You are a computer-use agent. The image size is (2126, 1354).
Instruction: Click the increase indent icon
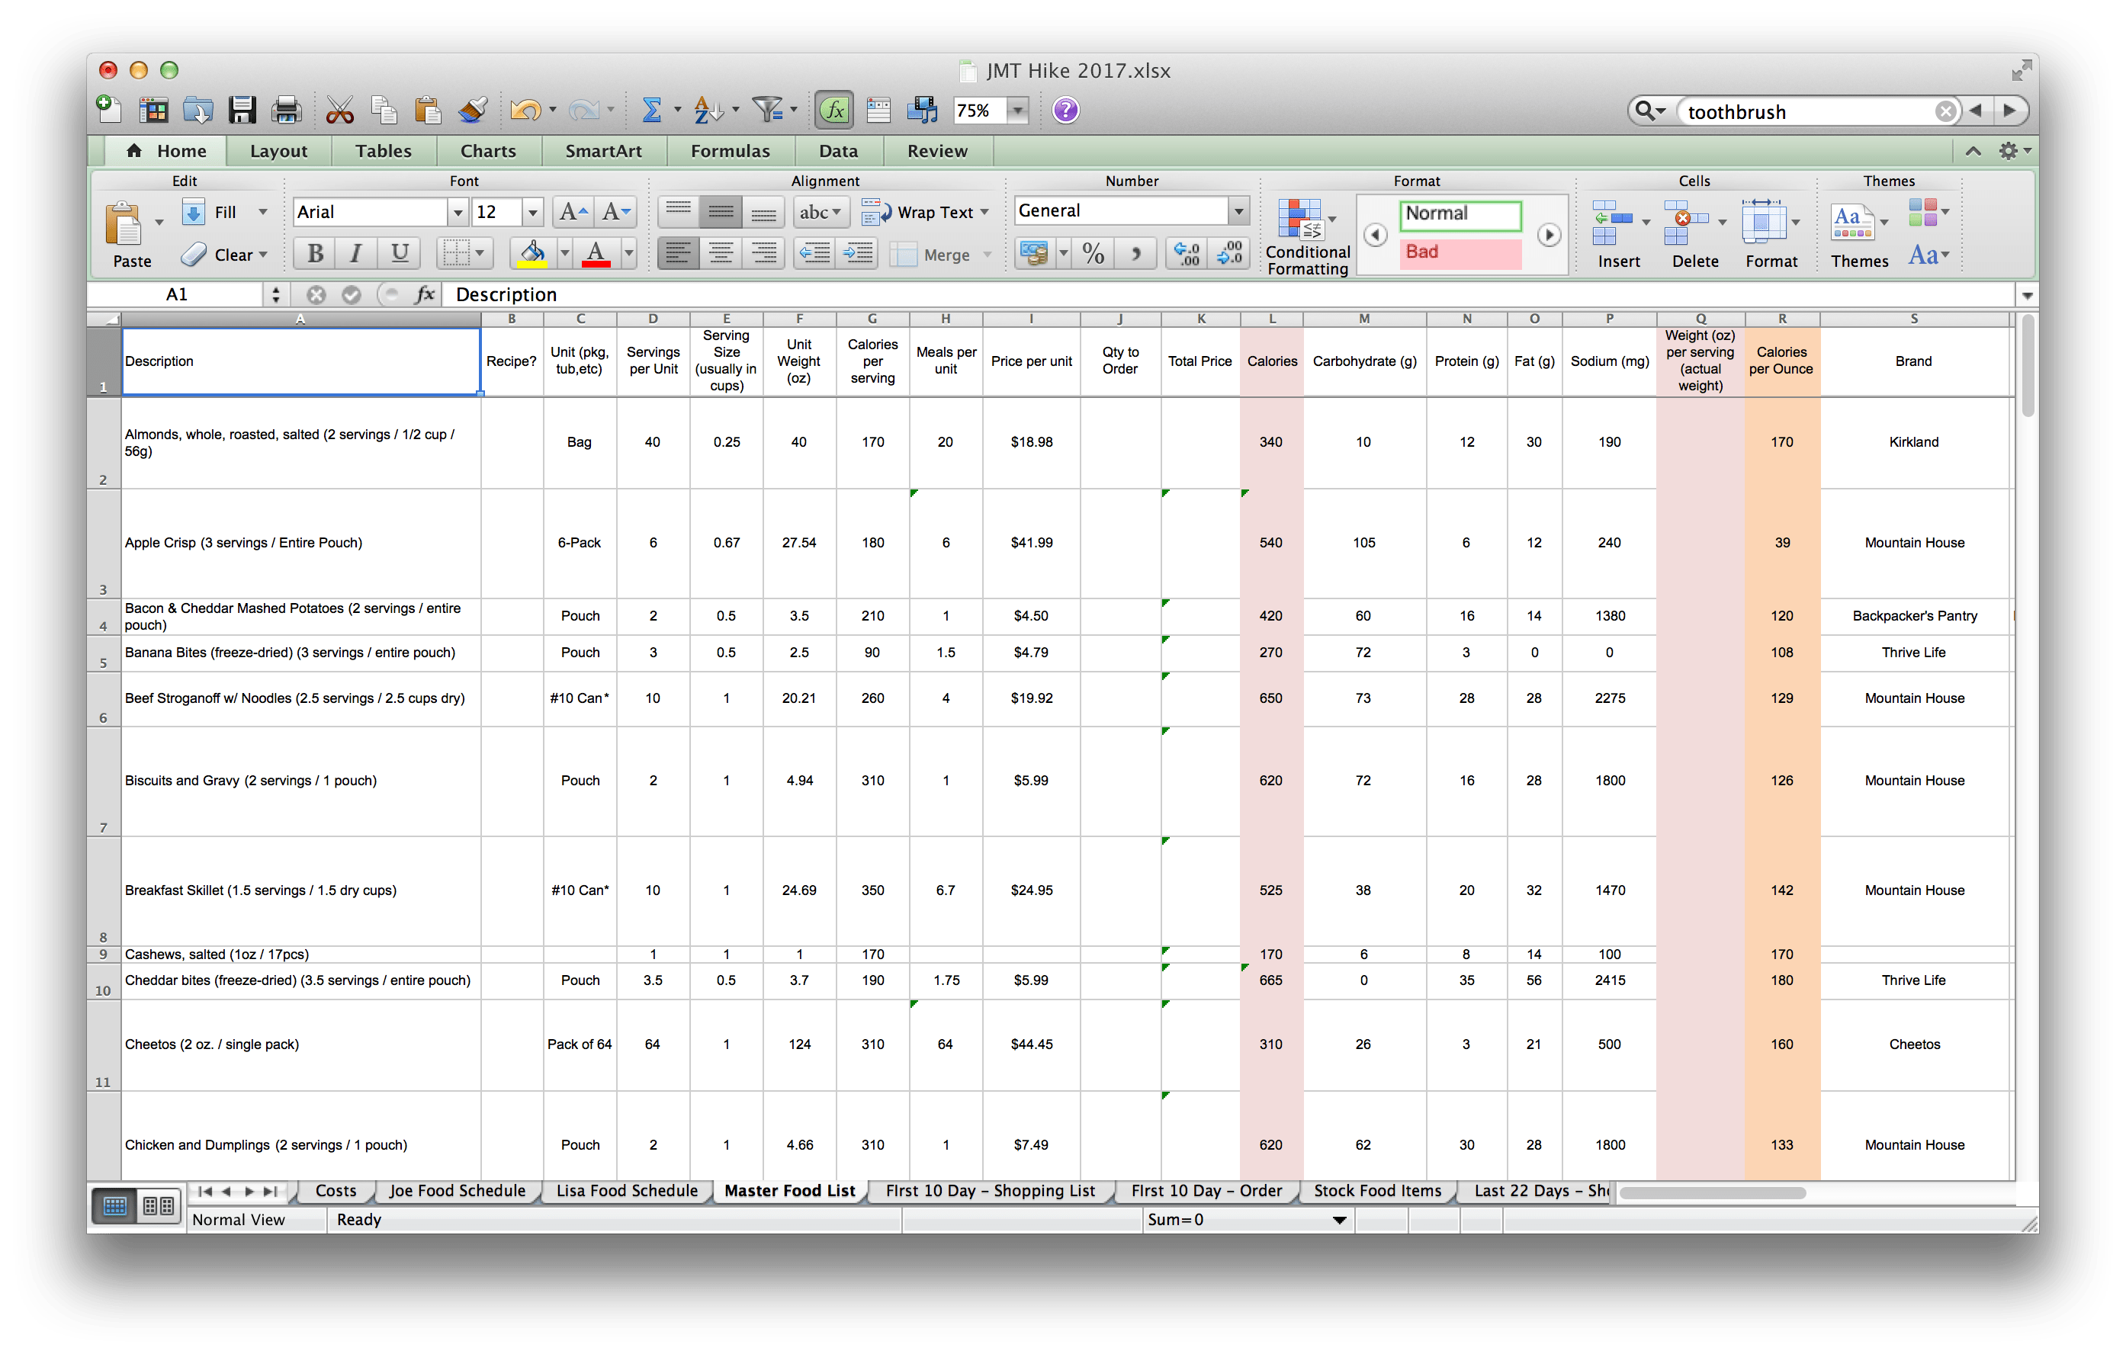pos(856,254)
